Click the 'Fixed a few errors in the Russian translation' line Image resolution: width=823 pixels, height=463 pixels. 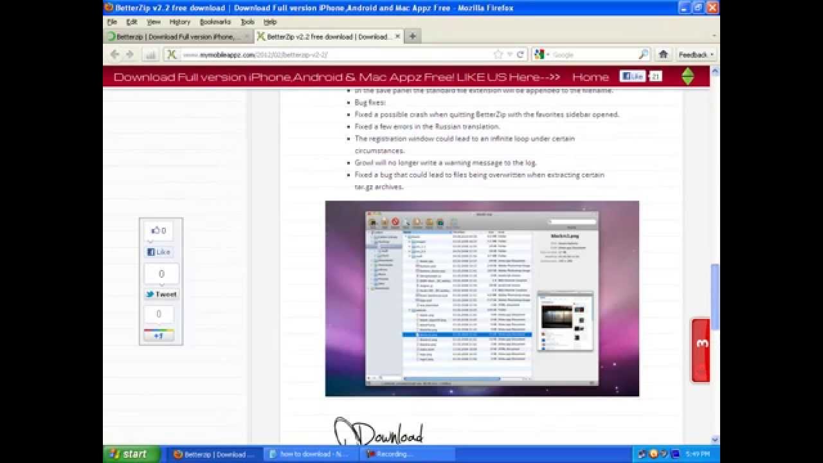tap(427, 127)
